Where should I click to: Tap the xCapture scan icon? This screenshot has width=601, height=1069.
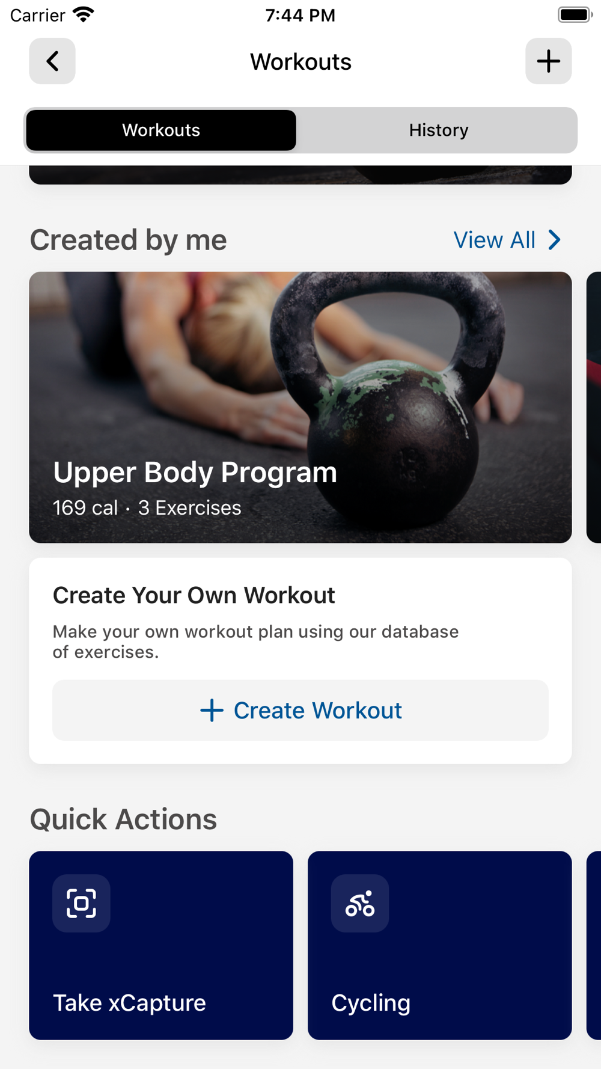(x=81, y=903)
